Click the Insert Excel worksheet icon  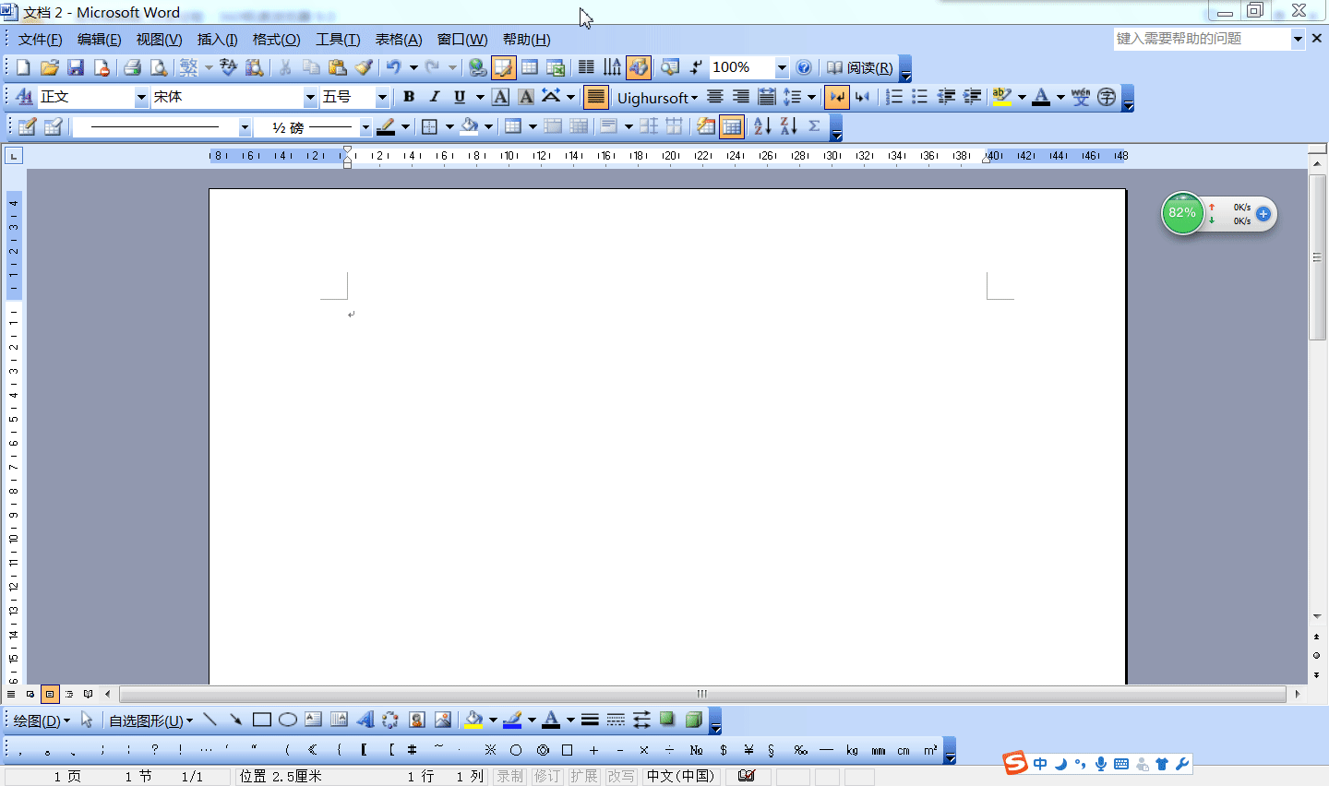coord(556,67)
